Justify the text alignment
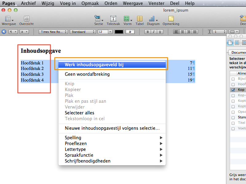The height and width of the screenshot is (184, 246). [x=195, y=32]
